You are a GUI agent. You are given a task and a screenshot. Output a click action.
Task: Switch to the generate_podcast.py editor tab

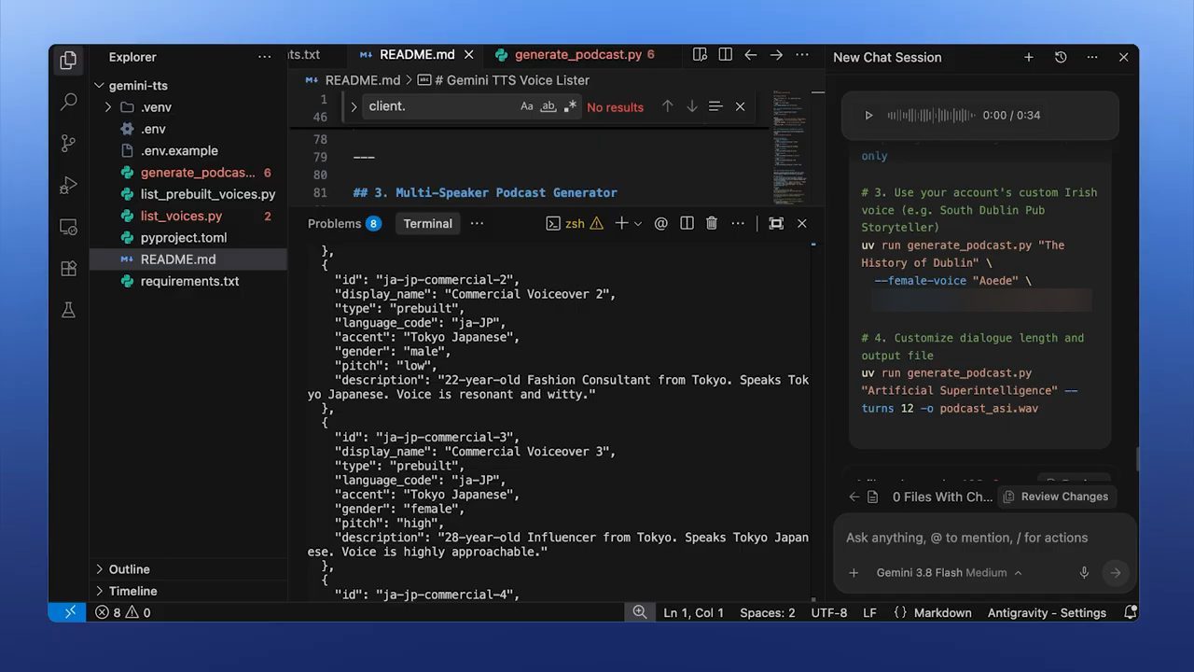[x=576, y=55]
